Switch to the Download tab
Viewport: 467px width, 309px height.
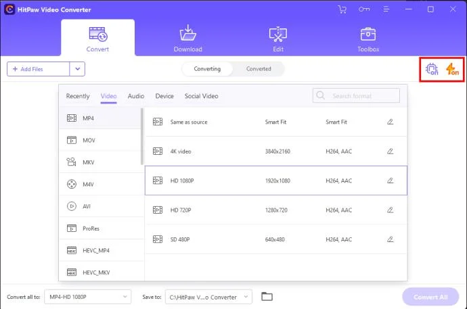(188, 39)
